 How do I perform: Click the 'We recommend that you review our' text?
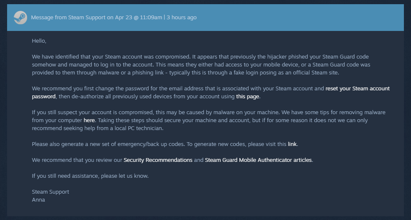tap(77, 160)
